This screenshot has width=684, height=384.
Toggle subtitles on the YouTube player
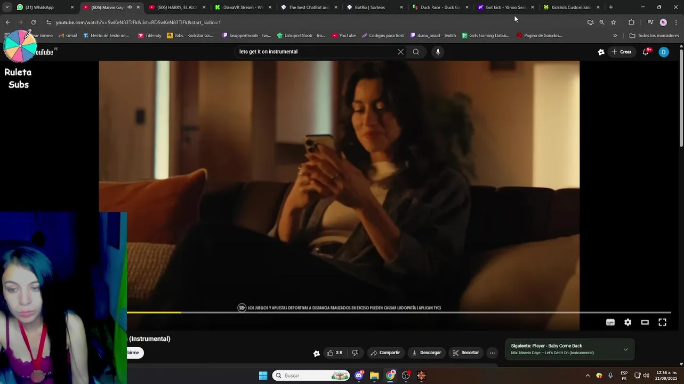click(610, 322)
